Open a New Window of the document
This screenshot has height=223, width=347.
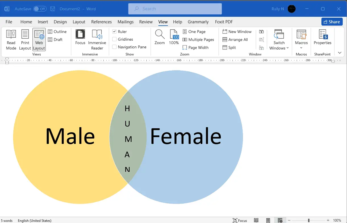[237, 31]
